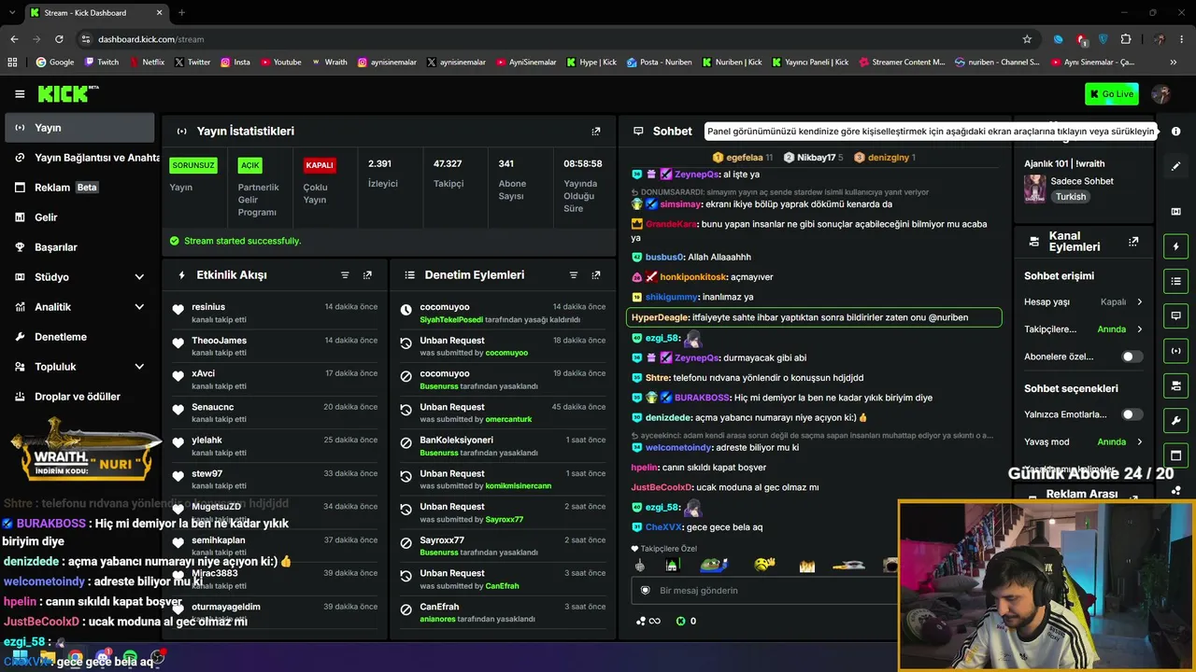The image size is (1196, 672).
Task: Pop out the Yayın İstatistikleri panel
Action: (x=596, y=132)
